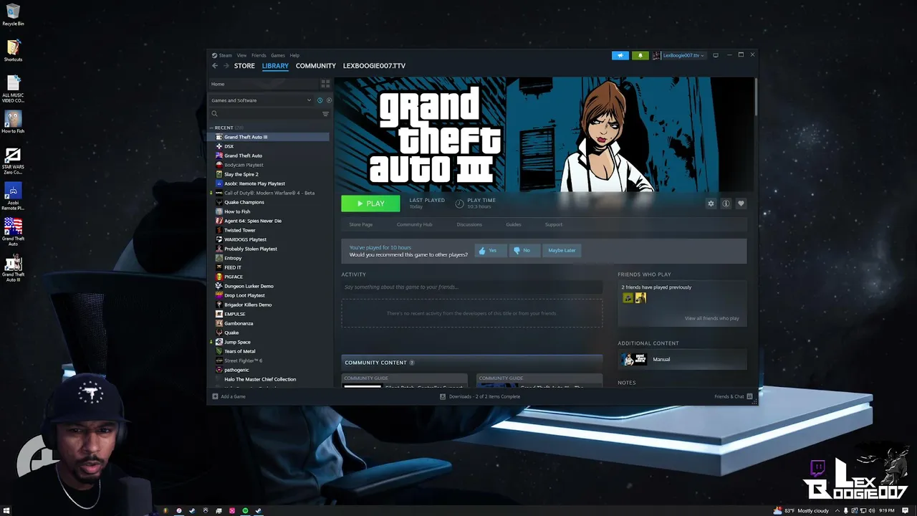Viewport: 917px width, 516px height.
Task: Open the Recycle Bin desktop icon
Action: tap(13, 14)
